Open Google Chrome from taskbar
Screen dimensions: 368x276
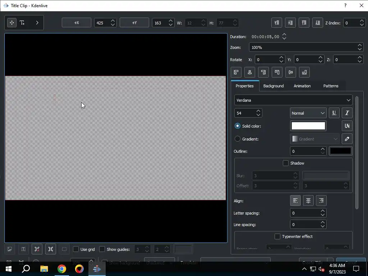[61, 269]
